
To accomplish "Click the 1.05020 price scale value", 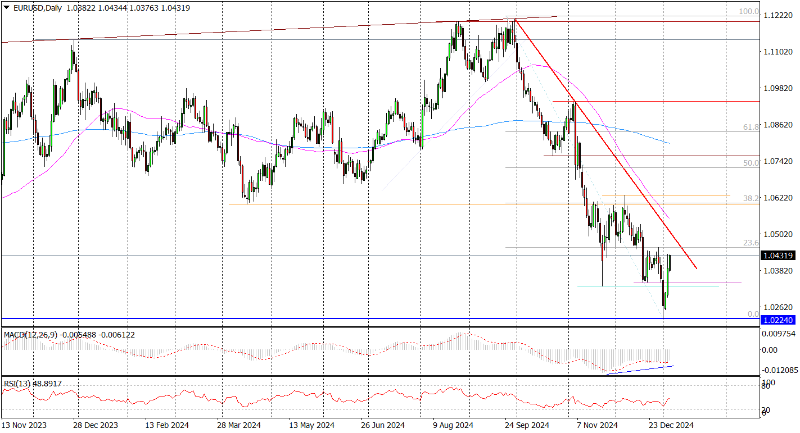I will [779, 234].
